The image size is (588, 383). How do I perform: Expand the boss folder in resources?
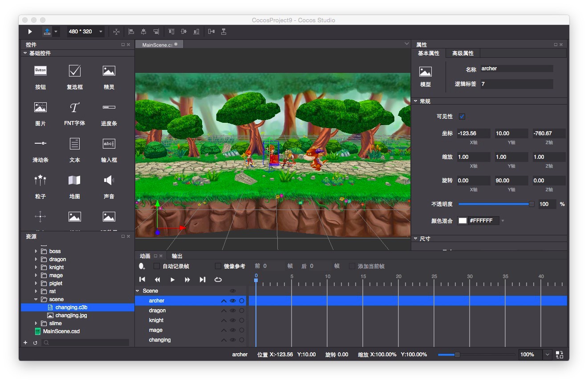(x=36, y=251)
